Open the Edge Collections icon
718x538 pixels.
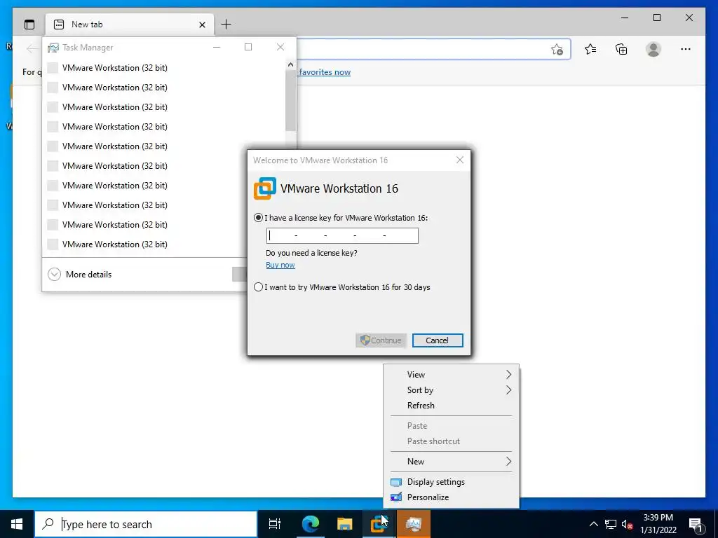coord(621,49)
